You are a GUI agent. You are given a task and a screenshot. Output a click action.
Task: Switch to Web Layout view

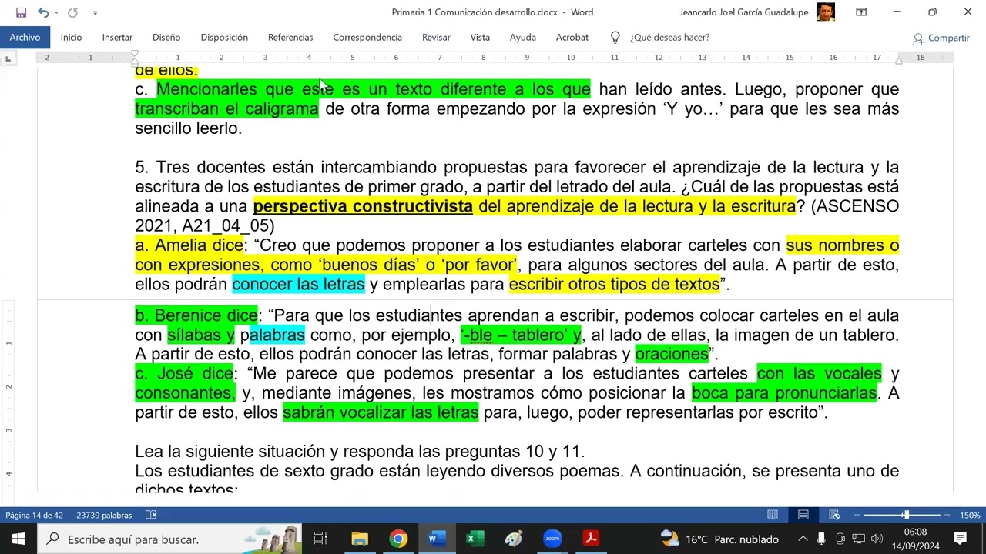tap(834, 515)
